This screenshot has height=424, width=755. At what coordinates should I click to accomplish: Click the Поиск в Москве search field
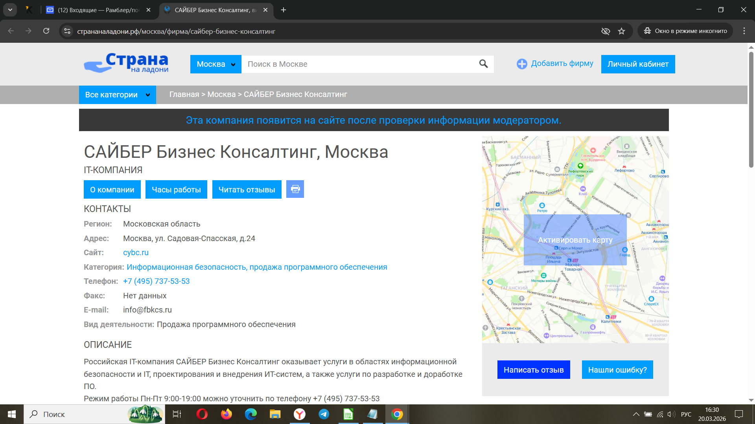pyautogui.click(x=358, y=64)
